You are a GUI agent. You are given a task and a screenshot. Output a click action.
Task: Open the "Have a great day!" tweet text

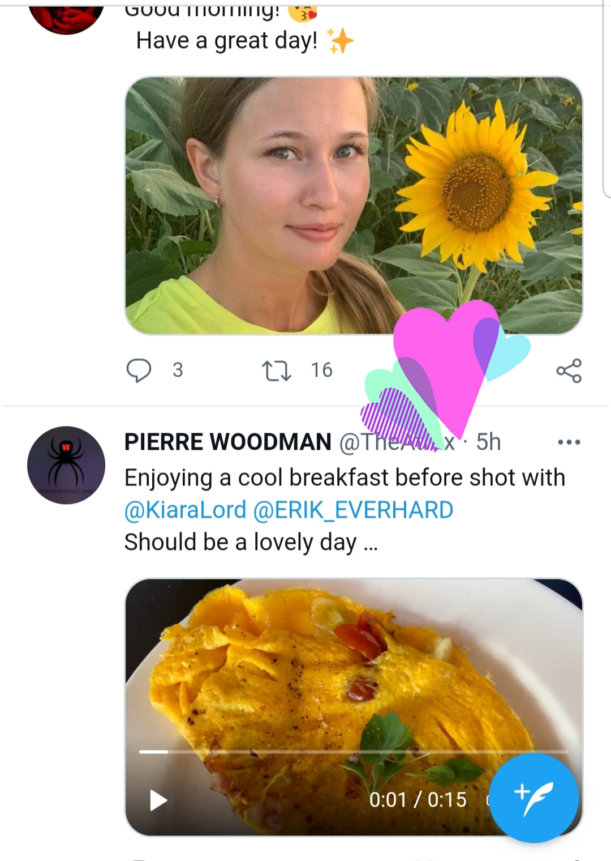pos(226,41)
